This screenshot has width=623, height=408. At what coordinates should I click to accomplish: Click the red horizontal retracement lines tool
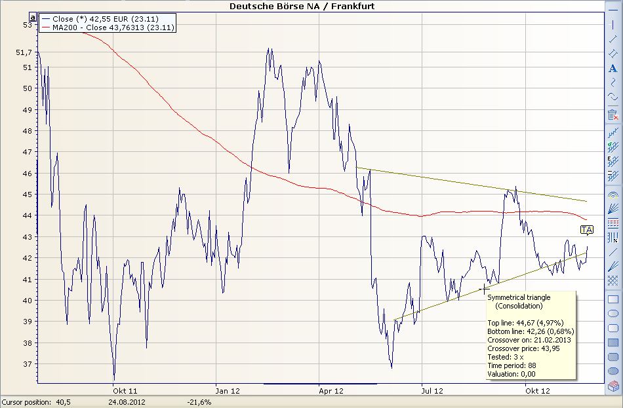[x=613, y=223]
